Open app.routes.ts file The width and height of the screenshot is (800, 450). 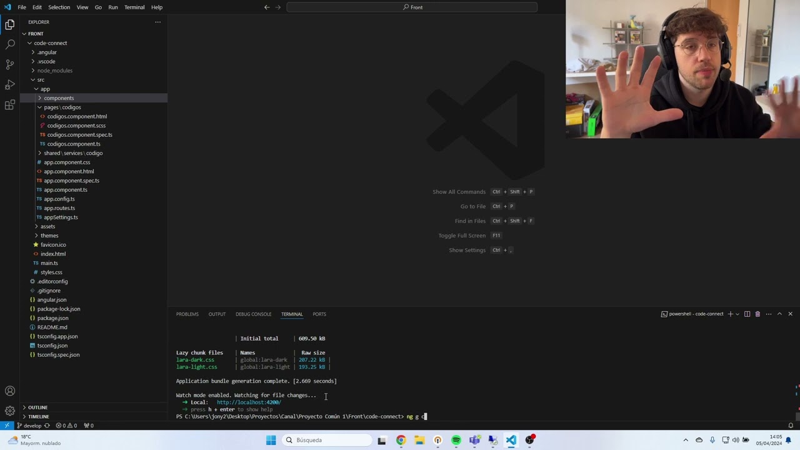coord(59,208)
